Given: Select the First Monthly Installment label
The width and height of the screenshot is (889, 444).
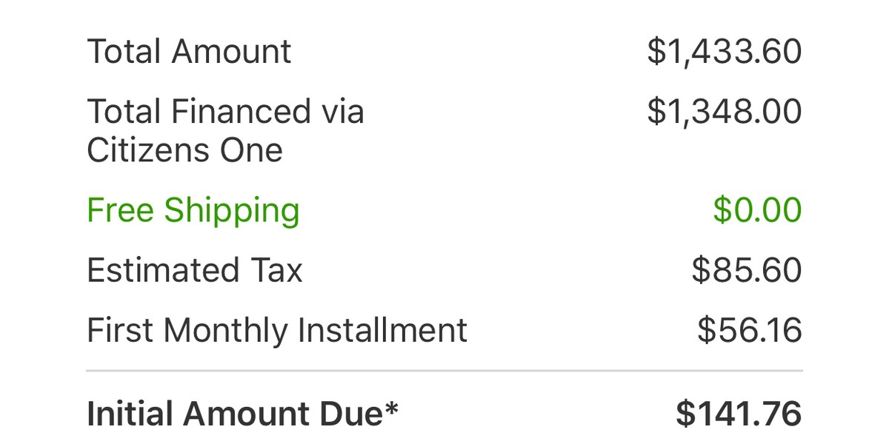Looking at the screenshot, I should tap(277, 330).
